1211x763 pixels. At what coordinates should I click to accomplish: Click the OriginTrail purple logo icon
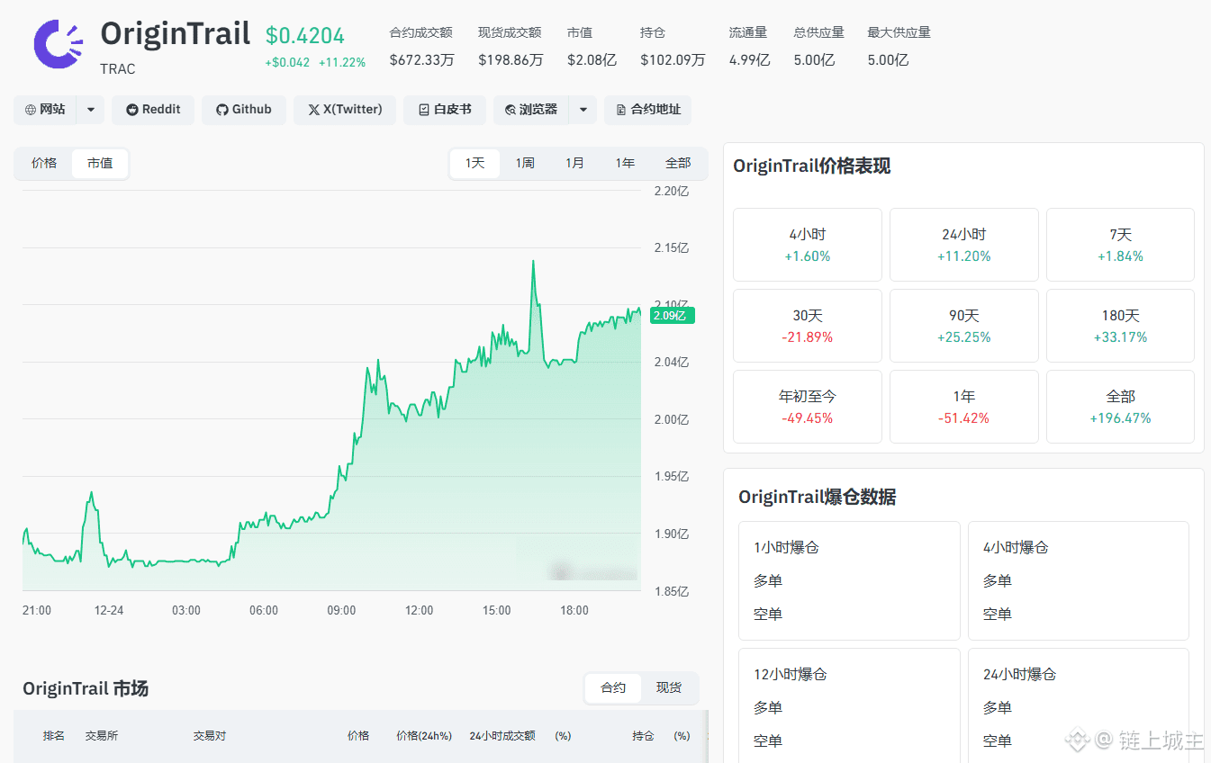(x=59, y=43)
